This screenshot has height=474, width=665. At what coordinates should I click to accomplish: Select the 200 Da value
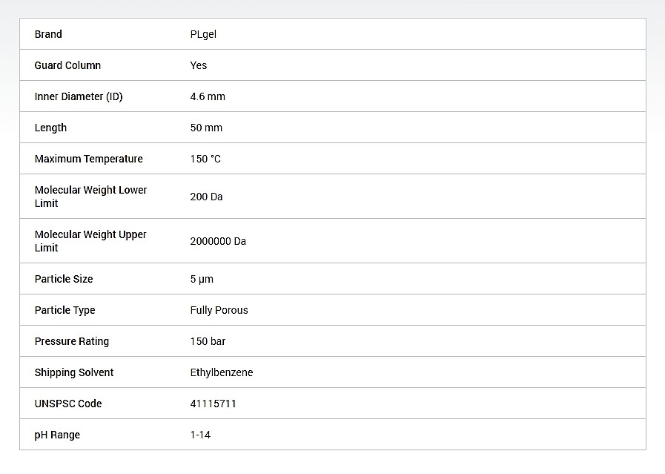click(206, 197)
